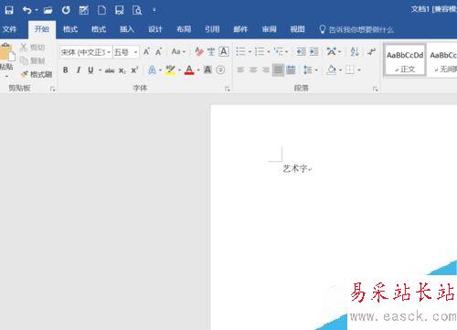Click the Text Effects outlined blue A icon
Screen dimensions: 457x330
coord(152,70)
